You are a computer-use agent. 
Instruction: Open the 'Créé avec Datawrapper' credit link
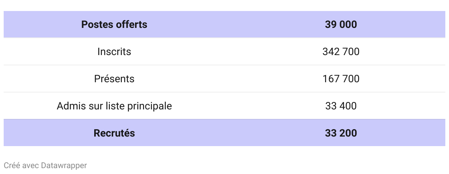coord(45,166)
